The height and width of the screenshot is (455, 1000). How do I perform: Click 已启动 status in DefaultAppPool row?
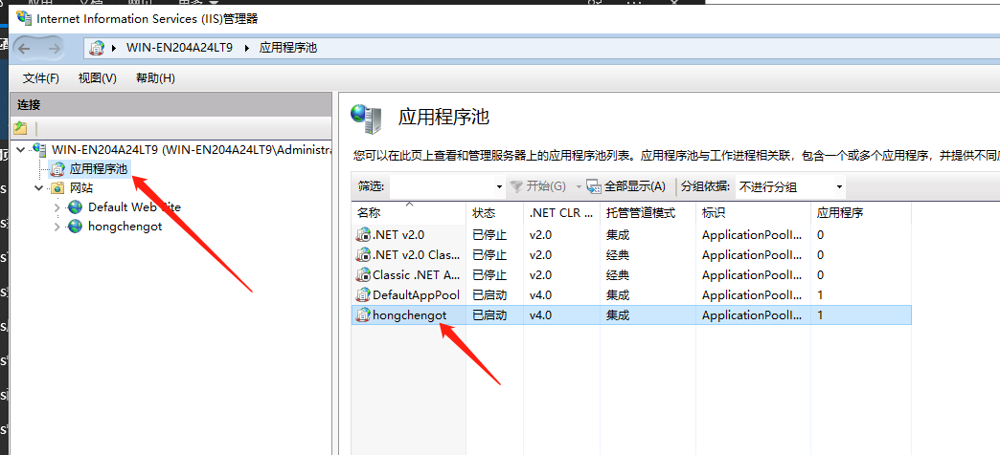tap(489, 295)
